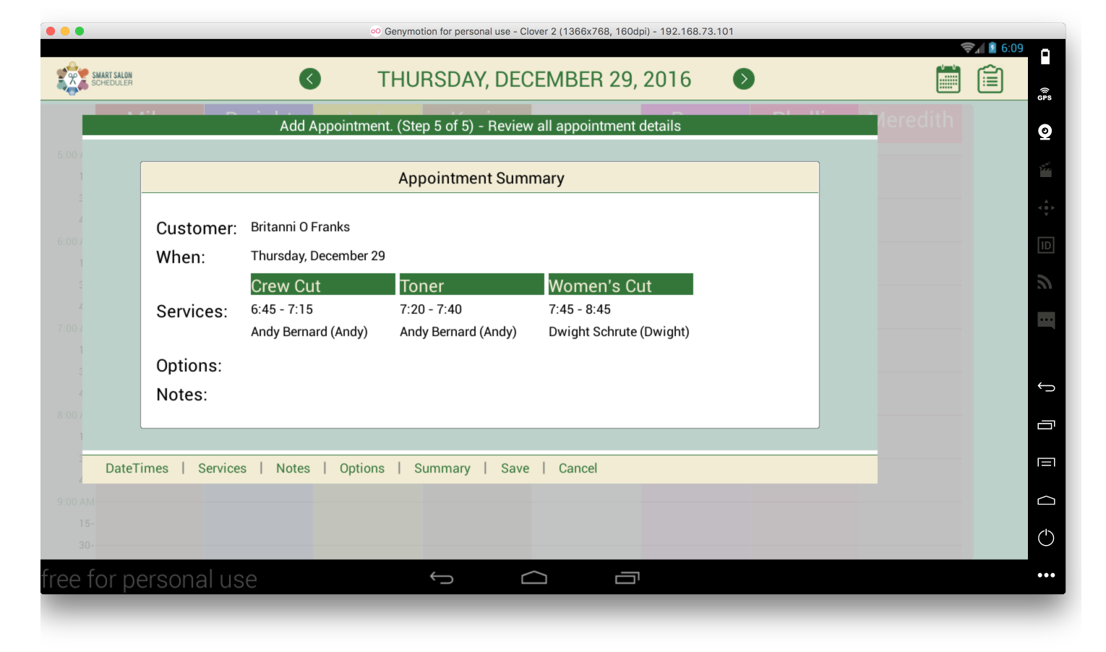Tap Android back navigation button
Image resolution: width=1106 pixels, height=652 pixels.
click(442, 578)
